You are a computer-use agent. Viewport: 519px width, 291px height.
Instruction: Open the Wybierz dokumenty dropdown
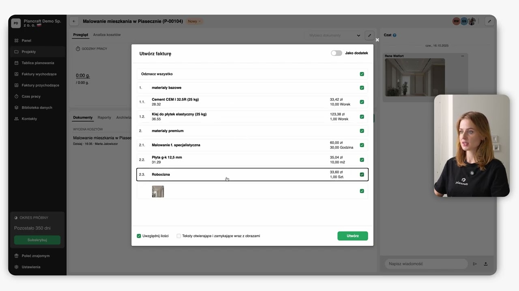pyautogui.click(x=334, y=36)
